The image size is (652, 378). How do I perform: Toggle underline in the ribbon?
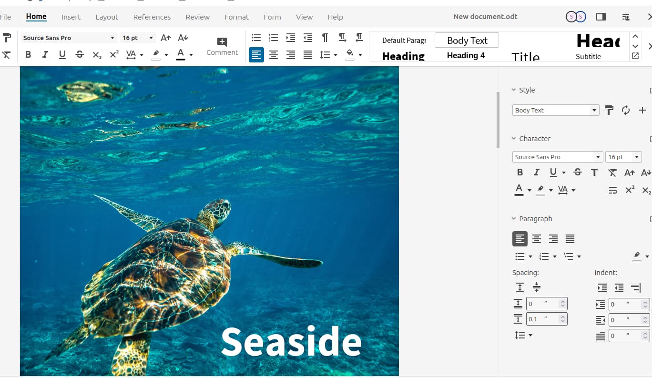coord(62,55)
